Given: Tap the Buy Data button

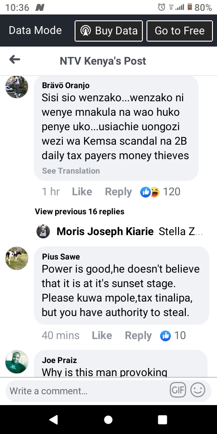Looking at the screenshot, I should 109,31.
